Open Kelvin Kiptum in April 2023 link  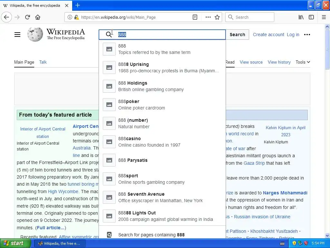point(286,131)
